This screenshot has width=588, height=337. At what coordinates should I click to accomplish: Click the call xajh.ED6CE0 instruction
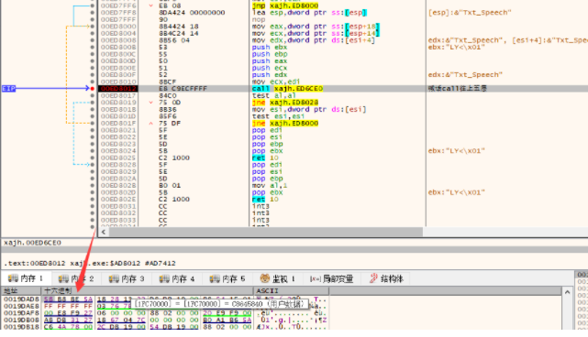point(287,88)
